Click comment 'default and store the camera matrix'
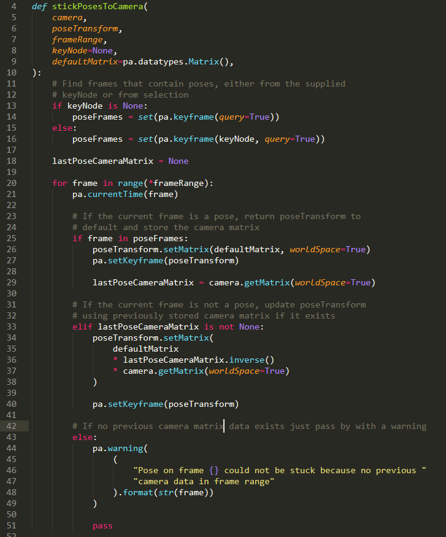This screenshot has height=537, width=446. click(x=166, y=228)
